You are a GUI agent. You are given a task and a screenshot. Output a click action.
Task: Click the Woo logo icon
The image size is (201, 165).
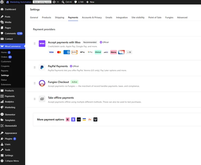42,43
